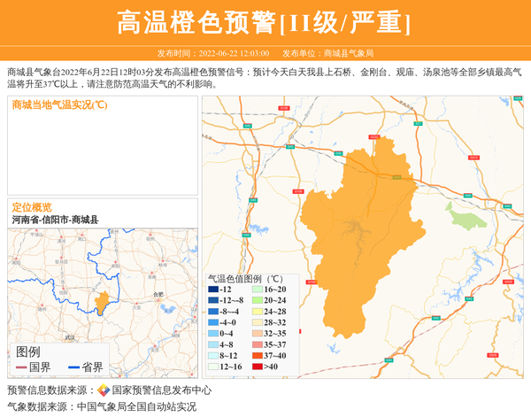Click the 河南省-信阳市-商城县 location text
The width and height of the screenshot is (531, 417).
(55, 220)
